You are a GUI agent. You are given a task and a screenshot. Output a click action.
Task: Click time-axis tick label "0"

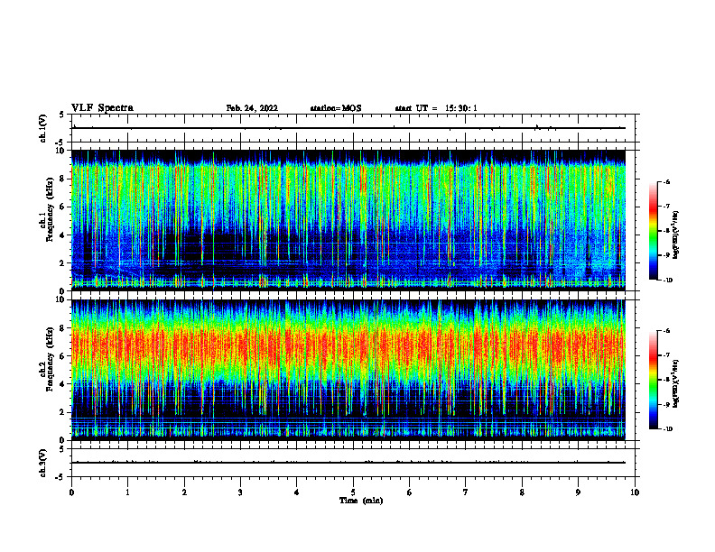pos(71,492)
